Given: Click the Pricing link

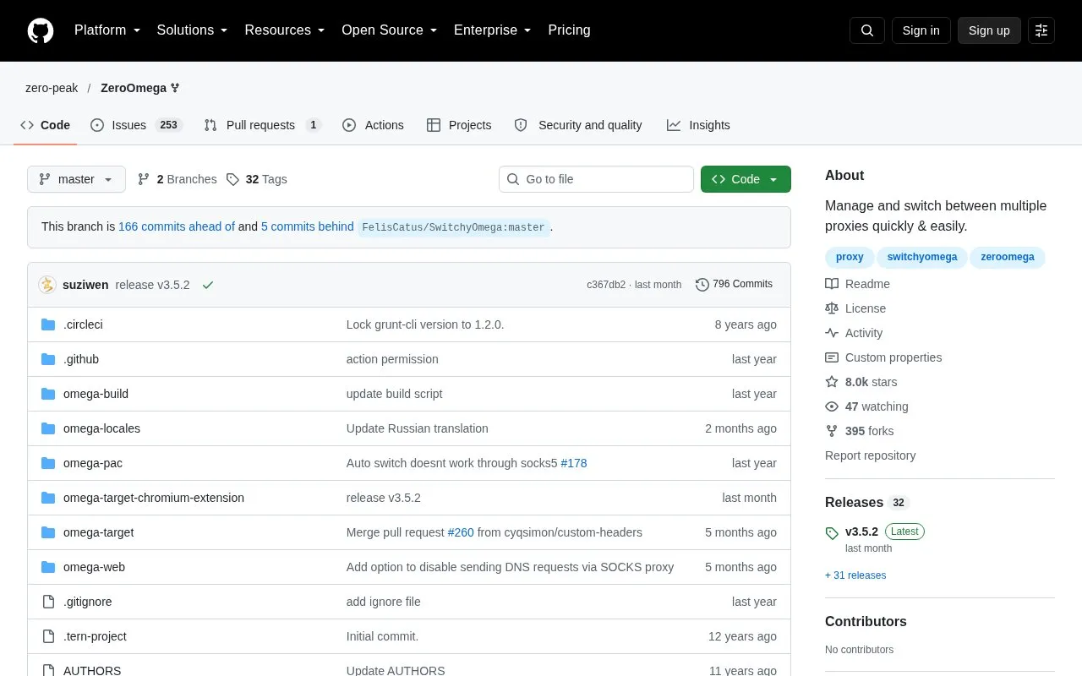Looking at the screenshot, I should [x=569, y=30].
